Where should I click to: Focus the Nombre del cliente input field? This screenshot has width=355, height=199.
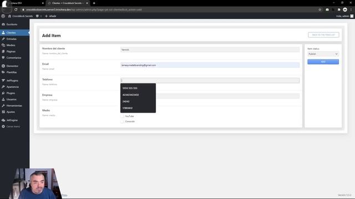click(x=210, y=50)
